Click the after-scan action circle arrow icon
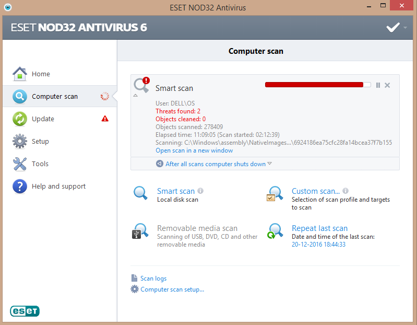417x325 pixels. [160, 164]
